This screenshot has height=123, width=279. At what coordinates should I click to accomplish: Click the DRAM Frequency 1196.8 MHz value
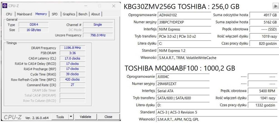(x=72, y=48)
